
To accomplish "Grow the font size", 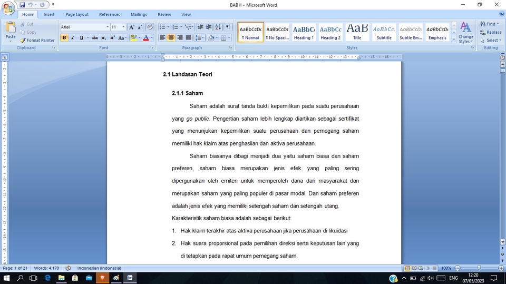I will (x=131, y=27).
